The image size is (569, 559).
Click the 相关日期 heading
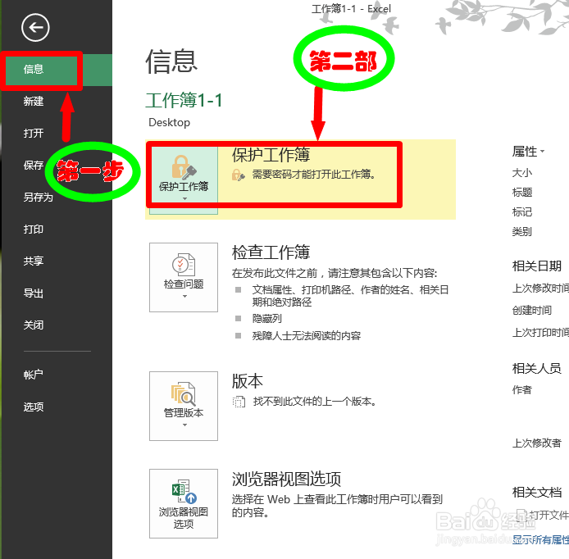[x=537, y=266]
